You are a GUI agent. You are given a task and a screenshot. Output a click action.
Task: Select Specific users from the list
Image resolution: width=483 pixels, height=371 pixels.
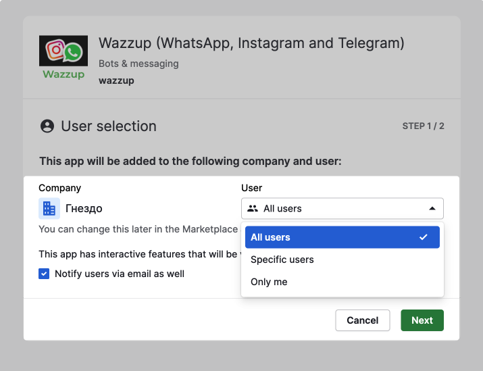coord(282,259)
